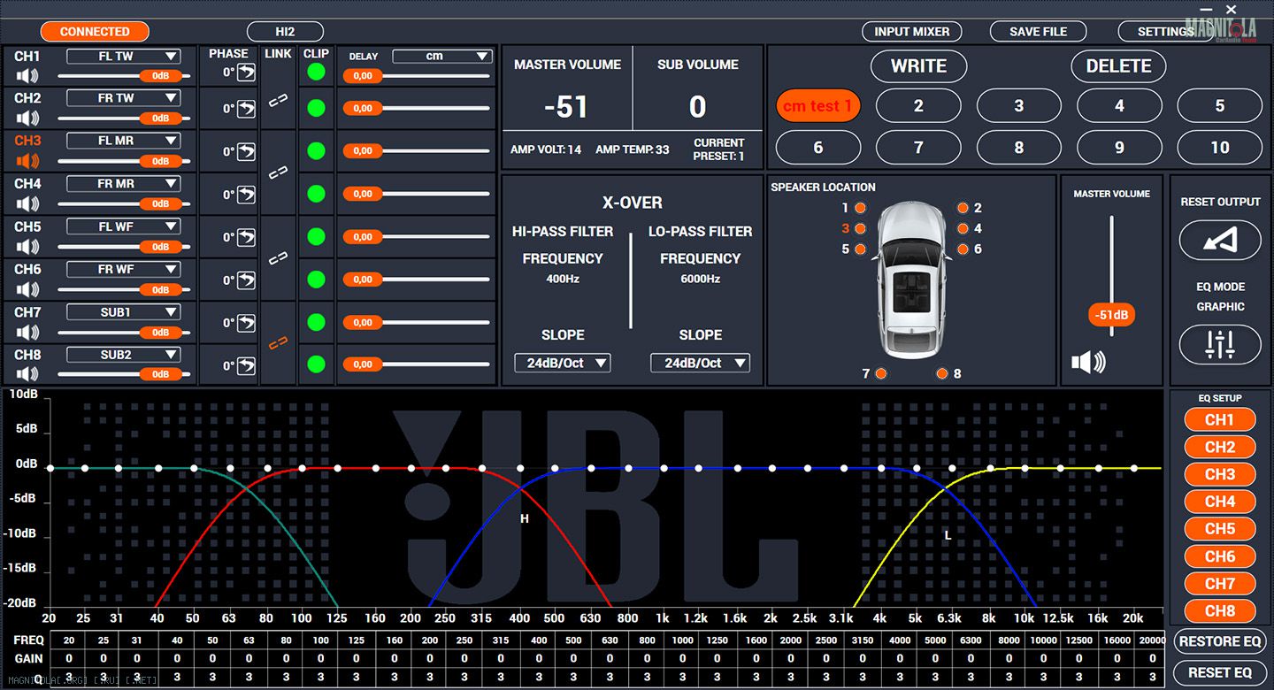Open hi-pass filter slope dropdown
Screen dimensions: 1274x690
563,363
